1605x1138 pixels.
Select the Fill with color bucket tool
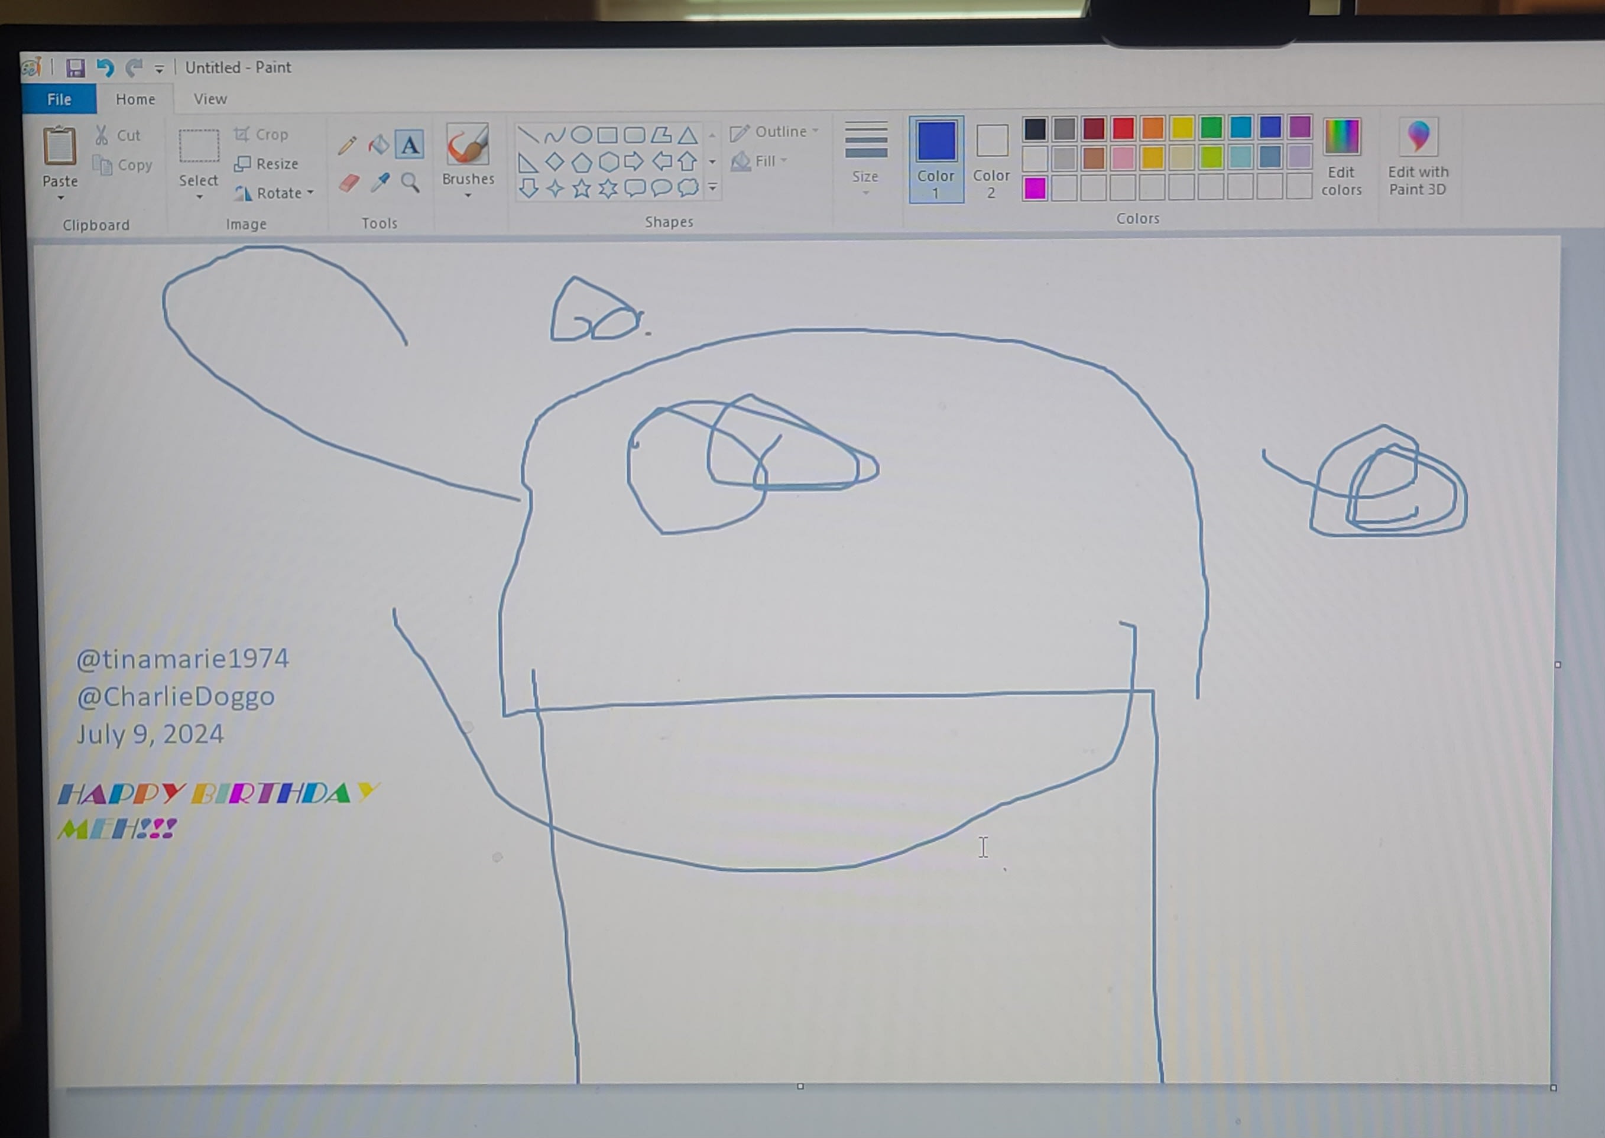(x=378, y=144)
